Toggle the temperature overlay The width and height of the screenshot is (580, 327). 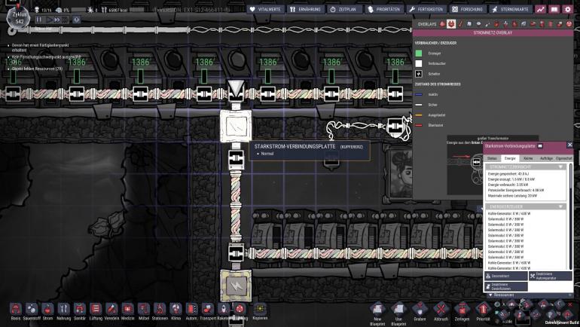pos(460,24)
